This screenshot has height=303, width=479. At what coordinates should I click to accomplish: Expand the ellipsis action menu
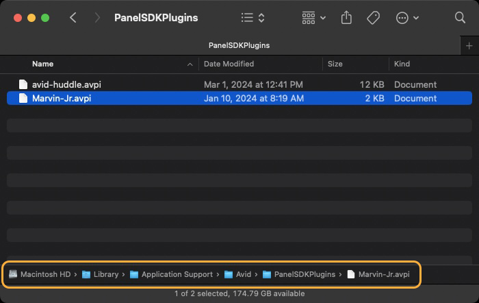click(407, 18)
